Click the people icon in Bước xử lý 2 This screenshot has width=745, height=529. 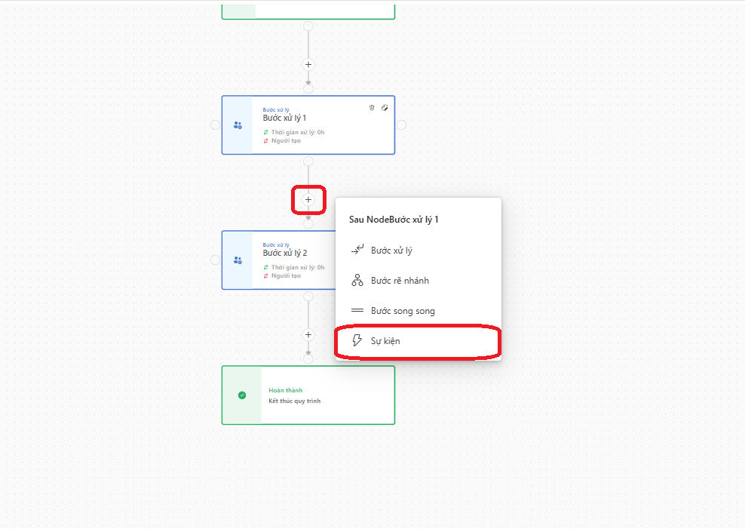tap(238, 260)
